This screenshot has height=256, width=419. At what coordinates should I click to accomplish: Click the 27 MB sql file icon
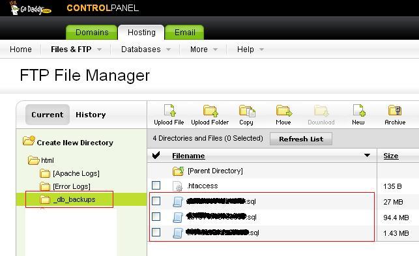point(178,202)
